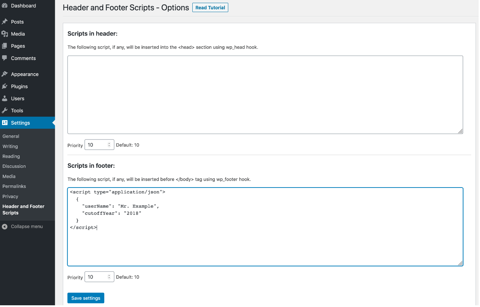This screenshot has width=480, height=307.
Task: Open the Read Tutorial link
Action: click(210, 8)
